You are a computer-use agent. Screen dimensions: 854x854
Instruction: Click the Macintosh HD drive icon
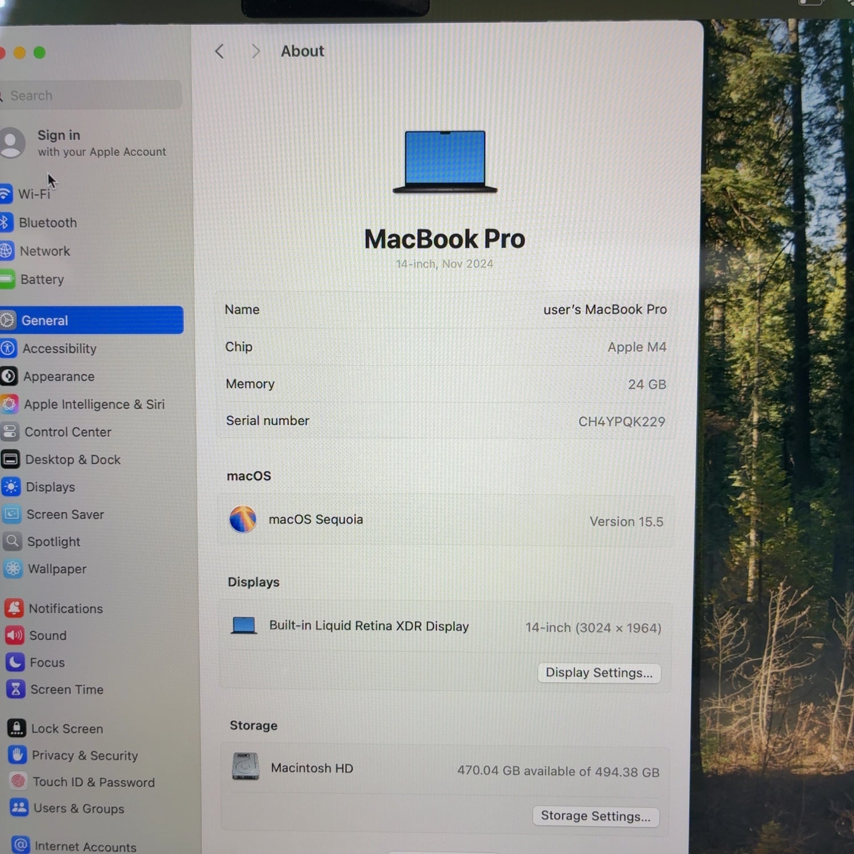(245, 767)
